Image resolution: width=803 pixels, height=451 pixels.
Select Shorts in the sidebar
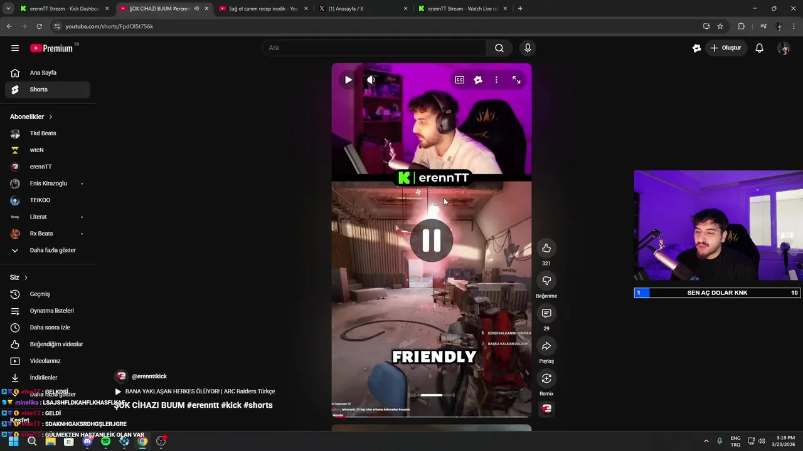[x=48, y=90]
